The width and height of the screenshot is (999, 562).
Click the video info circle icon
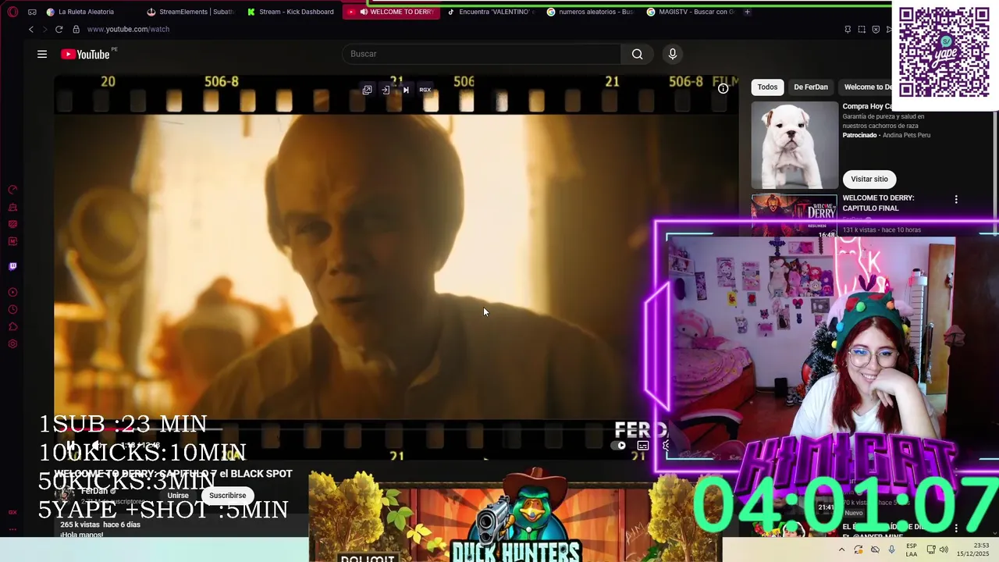pos(723,88)
